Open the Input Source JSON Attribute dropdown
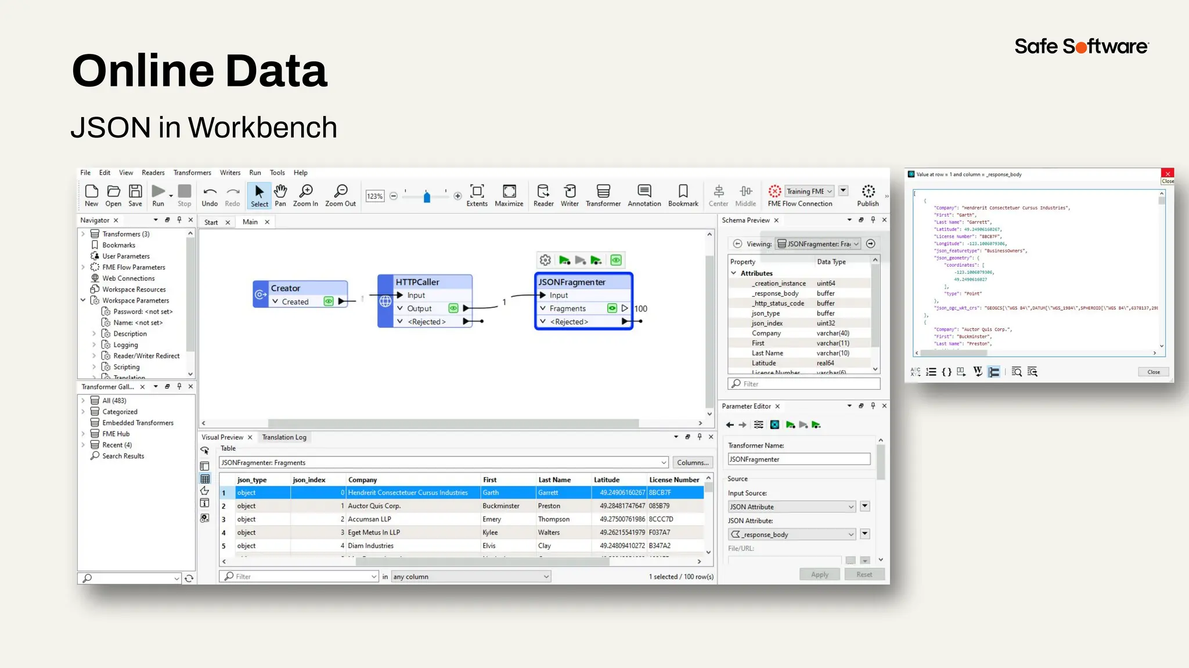 coord(792,507)
